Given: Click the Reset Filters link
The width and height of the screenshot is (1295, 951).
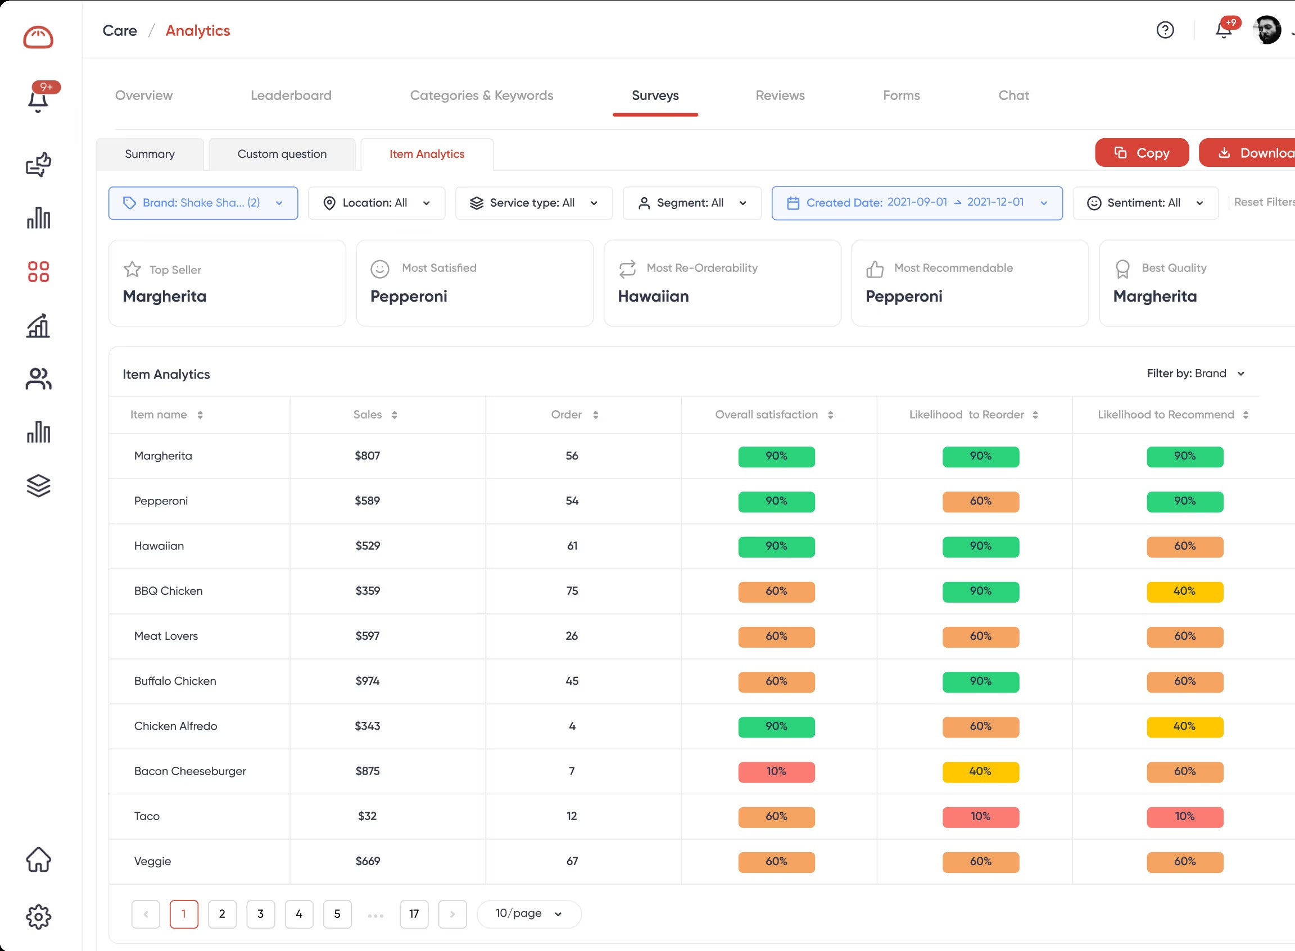Looking at the screenshot, I should pos(1263,203).
